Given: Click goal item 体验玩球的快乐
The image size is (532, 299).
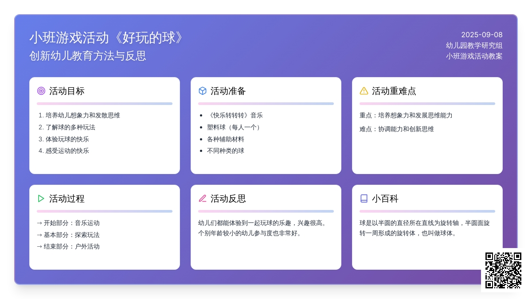Looking at the screenshot, I should click(67, 139).
